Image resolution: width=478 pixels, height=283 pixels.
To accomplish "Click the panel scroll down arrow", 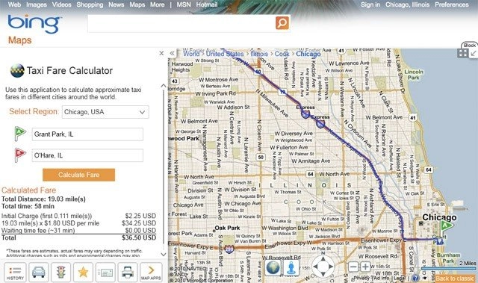I will 164,254.
